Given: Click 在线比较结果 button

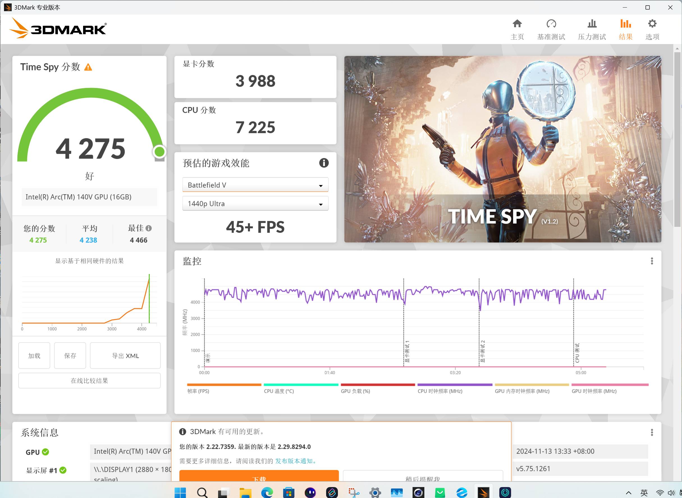Looking at the screenshot, I should click(90, 380).
